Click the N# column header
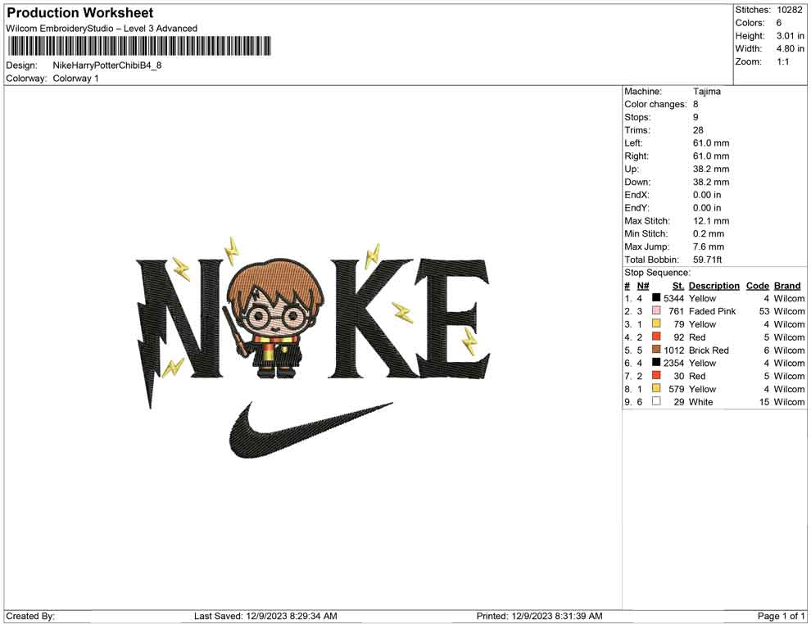This screenshot has height=624, width=811. [x=643, y=286]
